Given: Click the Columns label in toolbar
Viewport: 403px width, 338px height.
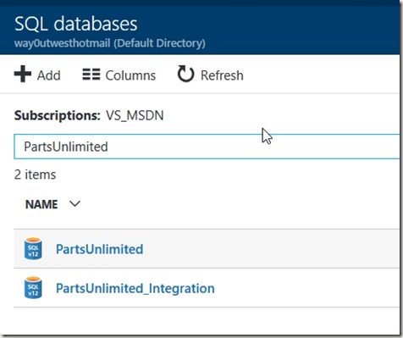Looking at the screenshot, I should coord(130,75).
